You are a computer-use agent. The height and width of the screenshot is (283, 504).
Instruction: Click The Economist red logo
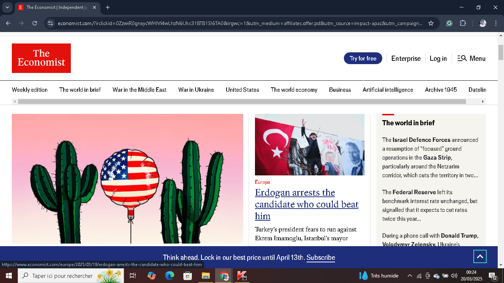coord(41,58)
